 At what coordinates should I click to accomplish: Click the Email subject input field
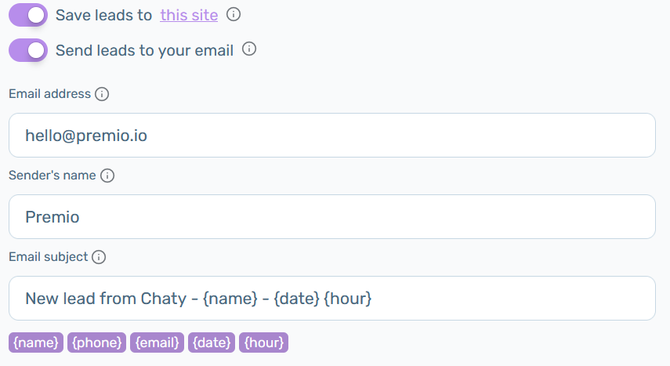point(332,298)
